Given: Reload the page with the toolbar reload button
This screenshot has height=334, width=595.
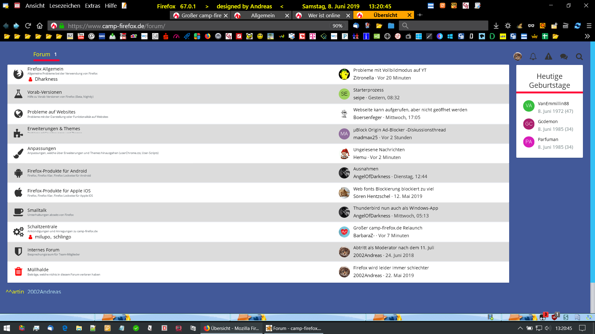Looking at the screenshot, I should pyautogui.click(x=28, y=26).
